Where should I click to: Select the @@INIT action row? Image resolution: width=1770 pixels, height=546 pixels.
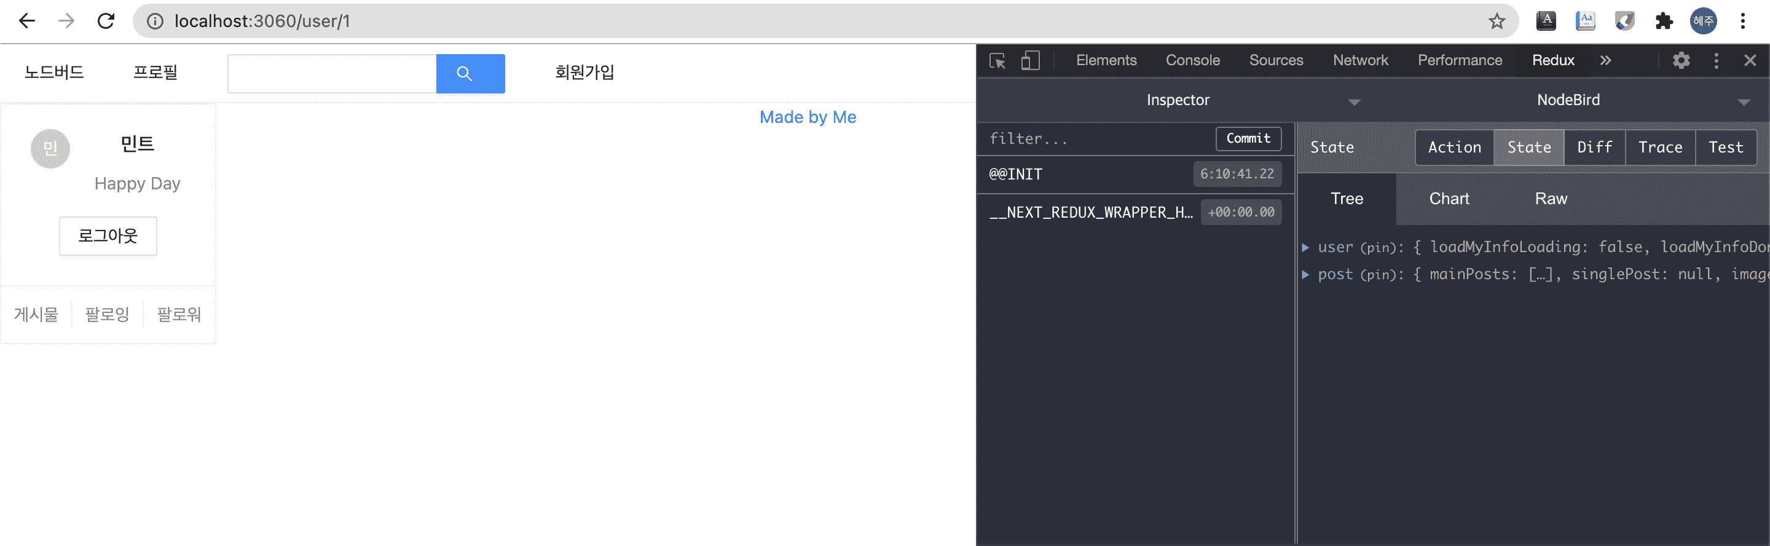[1135, 175]
